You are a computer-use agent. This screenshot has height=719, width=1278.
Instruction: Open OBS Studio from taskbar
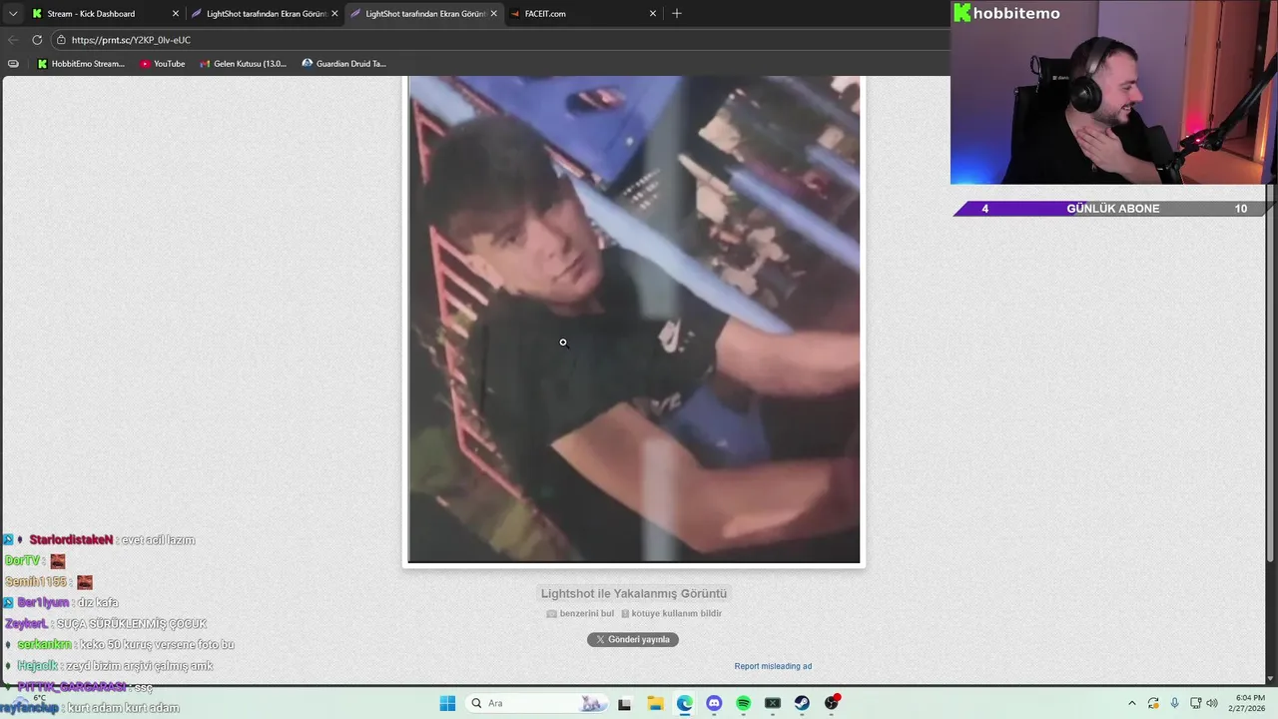tap(832, 703)
